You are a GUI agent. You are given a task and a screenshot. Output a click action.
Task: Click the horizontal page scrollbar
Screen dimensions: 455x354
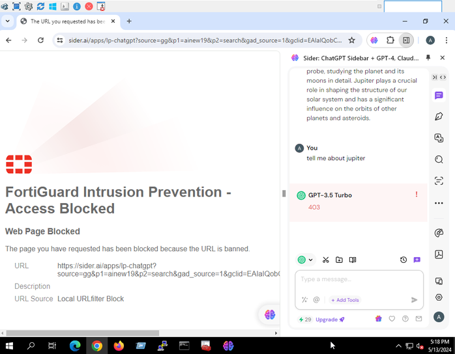point(82,333)
